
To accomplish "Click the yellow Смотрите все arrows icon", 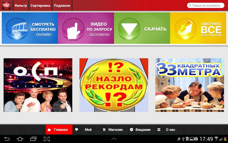I will tap(185, 29).
